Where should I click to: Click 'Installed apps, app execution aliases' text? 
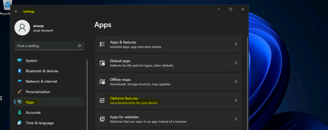click(x=135, y=47)
